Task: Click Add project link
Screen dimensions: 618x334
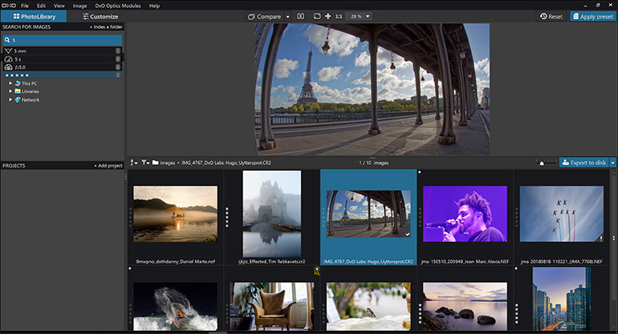Action: coord(108,166)
